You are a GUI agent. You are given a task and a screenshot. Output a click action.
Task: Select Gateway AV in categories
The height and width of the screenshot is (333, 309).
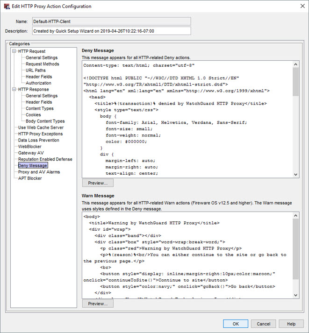click(x=31, y=153)
